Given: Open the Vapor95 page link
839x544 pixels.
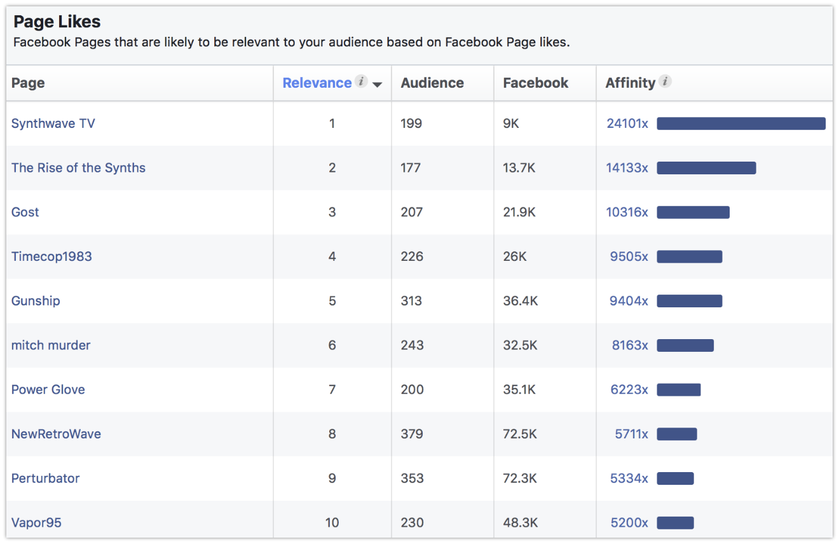Looking at the screenshot, I should pos(36,522).
